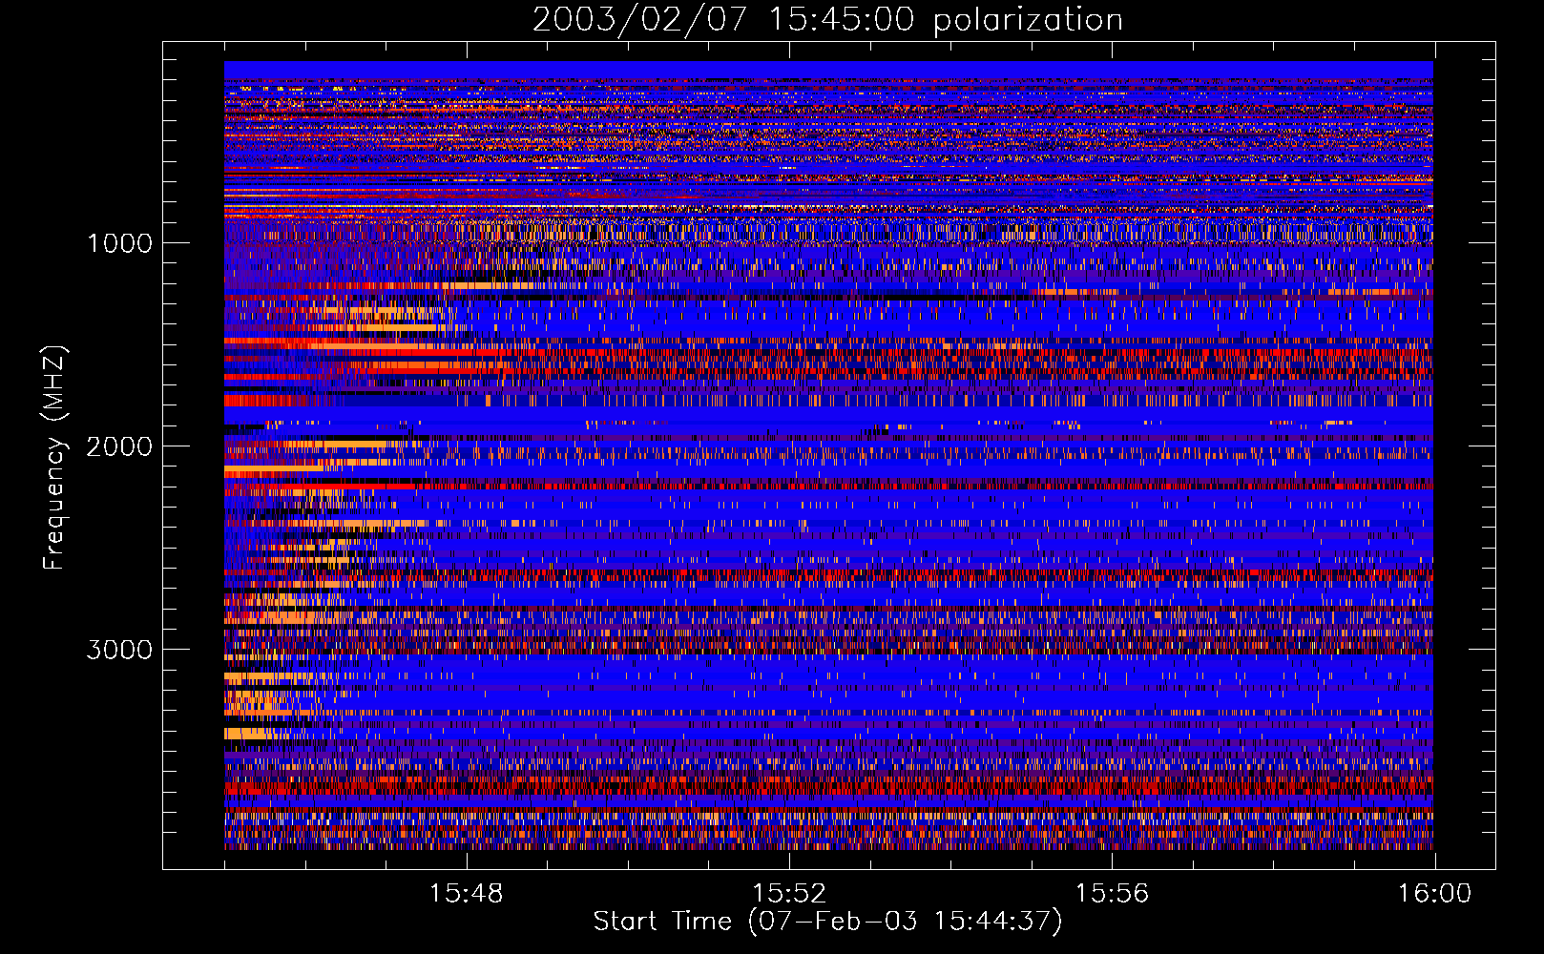Click the "Frequency (MHZ)" y-axis label
Image resolution: width=1544 pixels, height=954 pixels.
coord(54,458)
